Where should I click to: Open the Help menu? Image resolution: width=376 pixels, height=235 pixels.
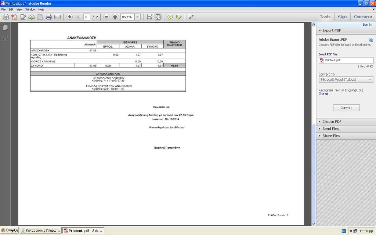tap(41, 9)
